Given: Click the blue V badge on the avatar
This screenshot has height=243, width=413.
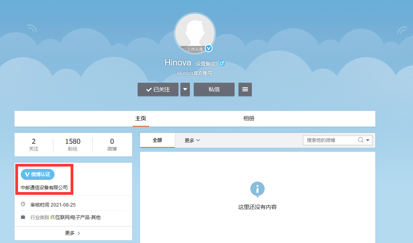Looking at the screenshot, I should tap(209, 48).
